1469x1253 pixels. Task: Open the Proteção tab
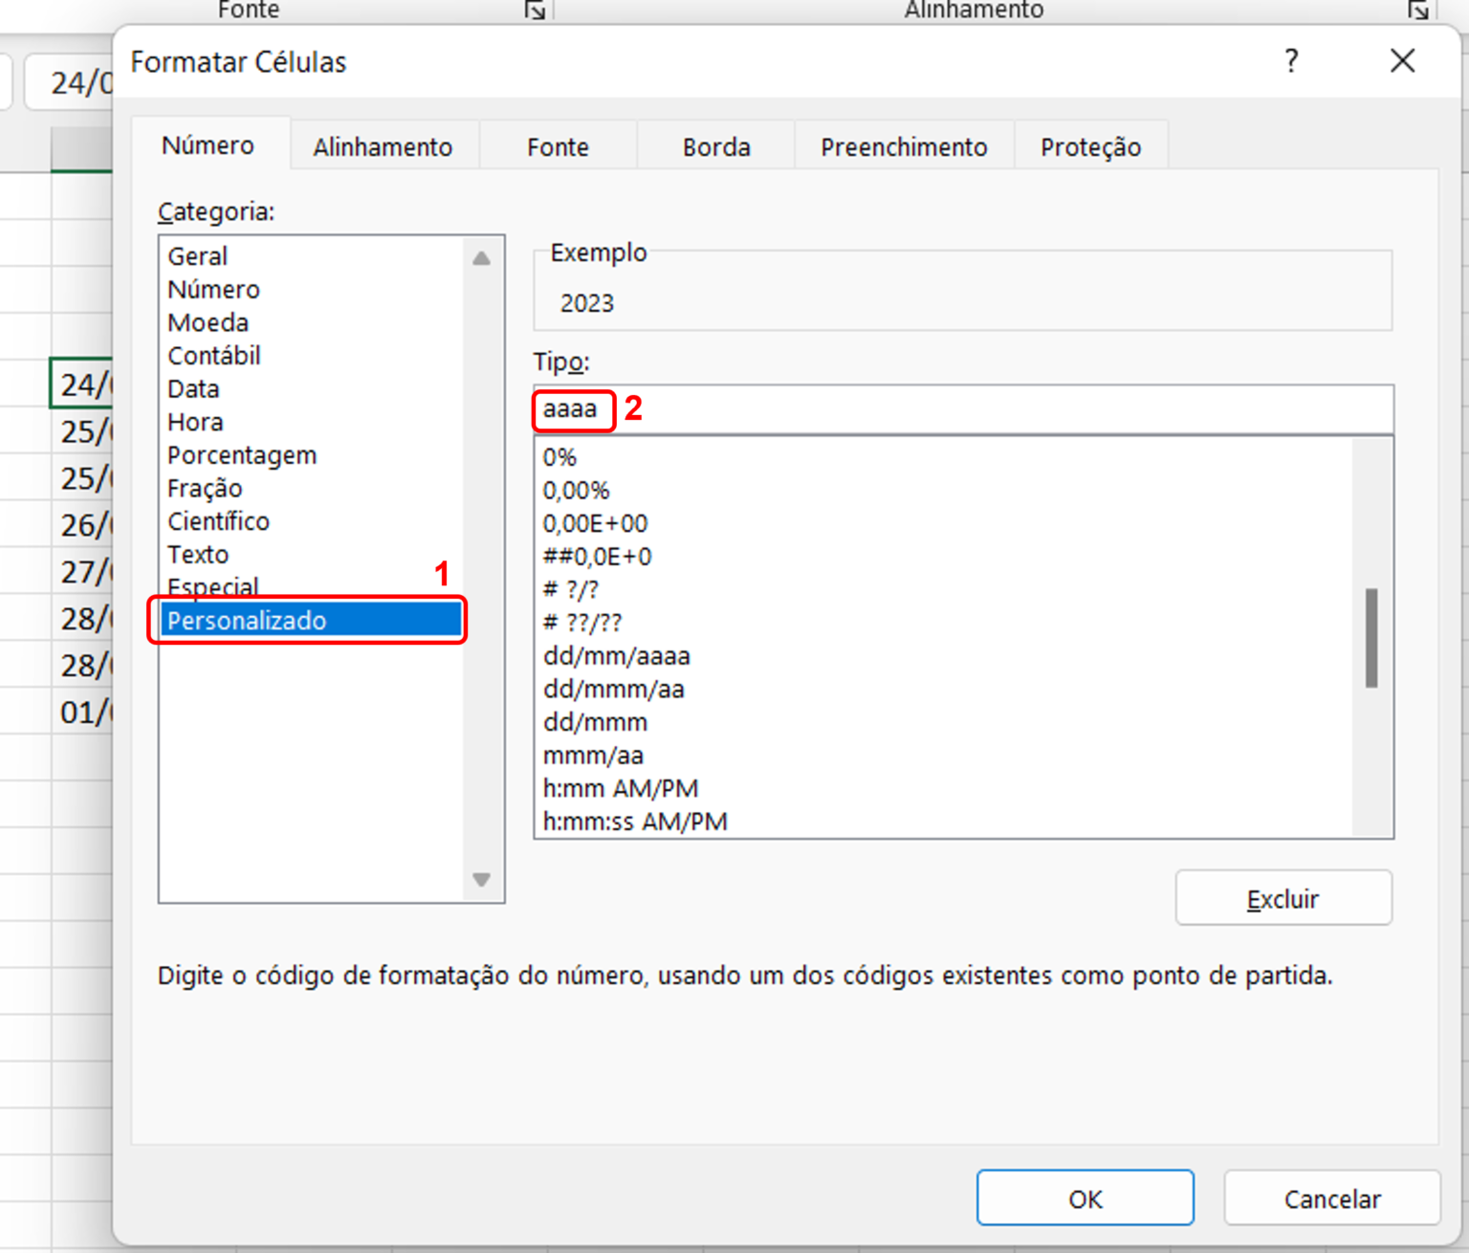tap(1090, 146)
